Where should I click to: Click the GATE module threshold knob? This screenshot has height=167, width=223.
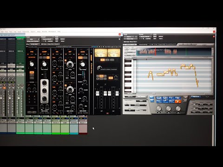[x=82, y=64]
